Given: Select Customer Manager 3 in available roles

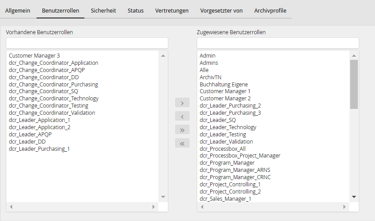Looking at the screenshot, I should coord(34,55).
